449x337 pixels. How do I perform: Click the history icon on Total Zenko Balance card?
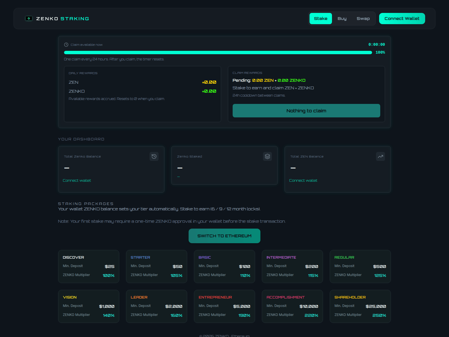pos(154,156)
